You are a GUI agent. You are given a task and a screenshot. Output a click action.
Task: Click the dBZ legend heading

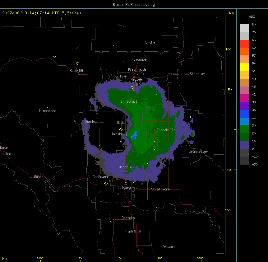pyautogui.click(x=252, y=17)
